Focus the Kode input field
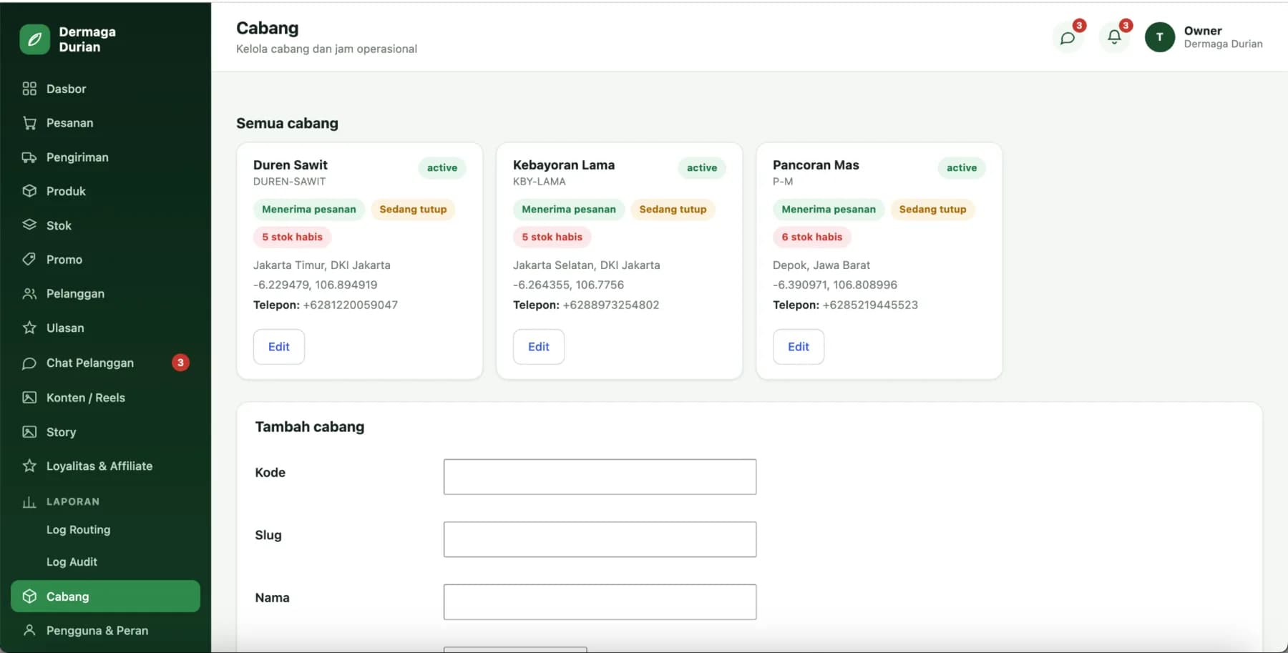The width and height of the screenshot is (1288, 653). pyautogui.click(x=600, y=477)
